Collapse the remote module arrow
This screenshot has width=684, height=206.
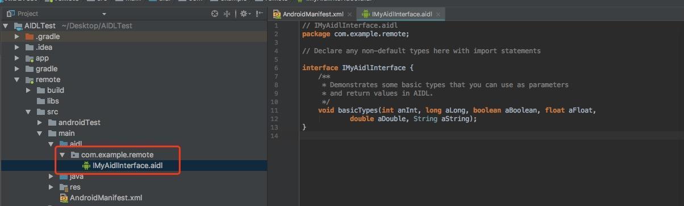[x=18, y=80]
